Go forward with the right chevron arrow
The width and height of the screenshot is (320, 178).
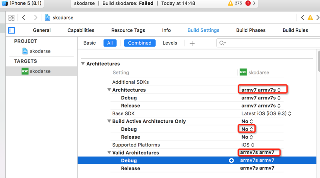click(x=36, y=18)
